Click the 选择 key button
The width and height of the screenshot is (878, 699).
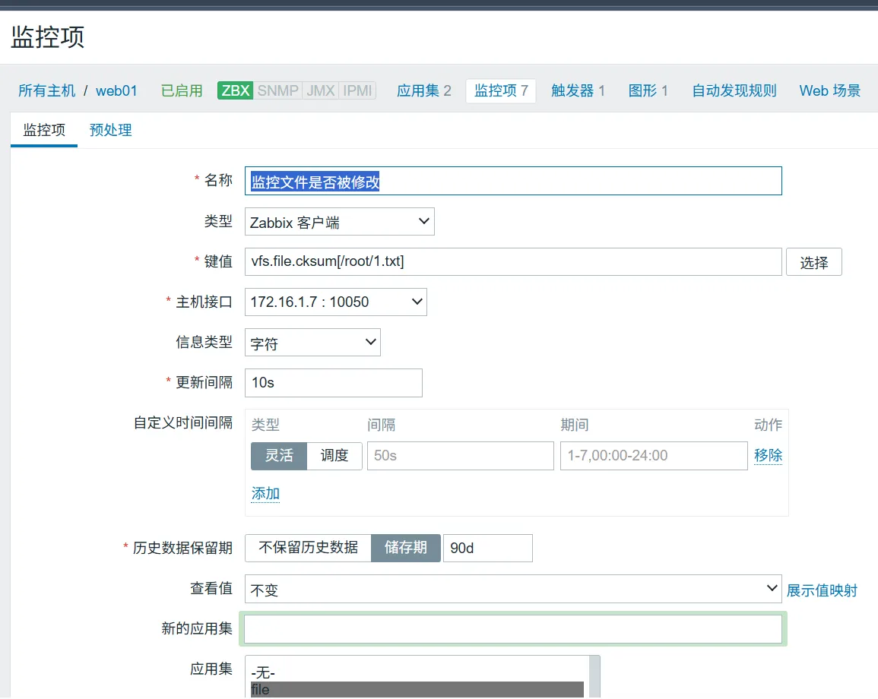tap(813, 262)
